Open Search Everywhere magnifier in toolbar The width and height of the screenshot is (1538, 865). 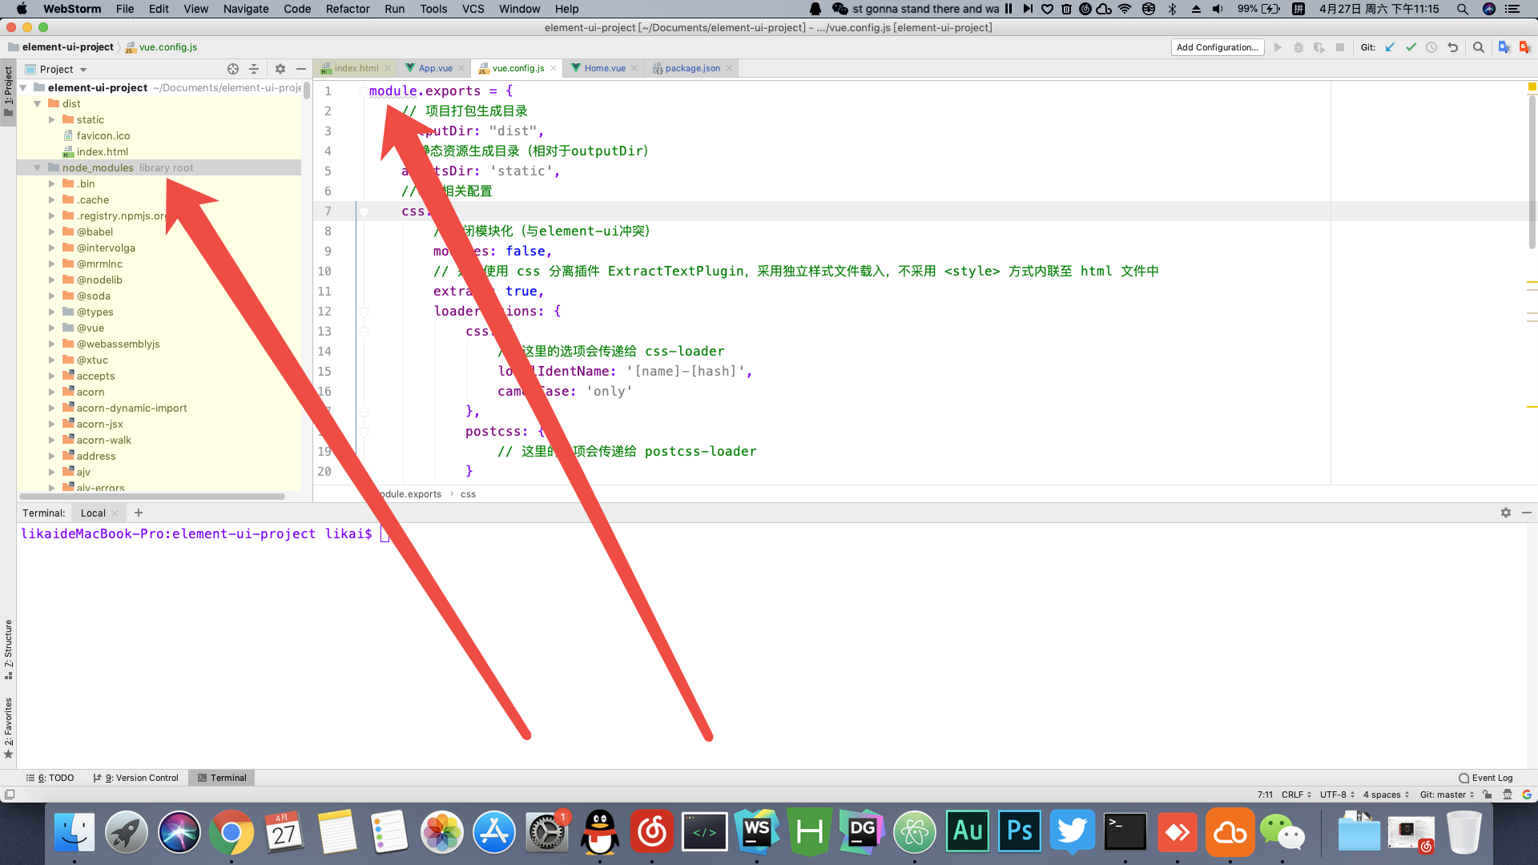tap(1479, 47)
